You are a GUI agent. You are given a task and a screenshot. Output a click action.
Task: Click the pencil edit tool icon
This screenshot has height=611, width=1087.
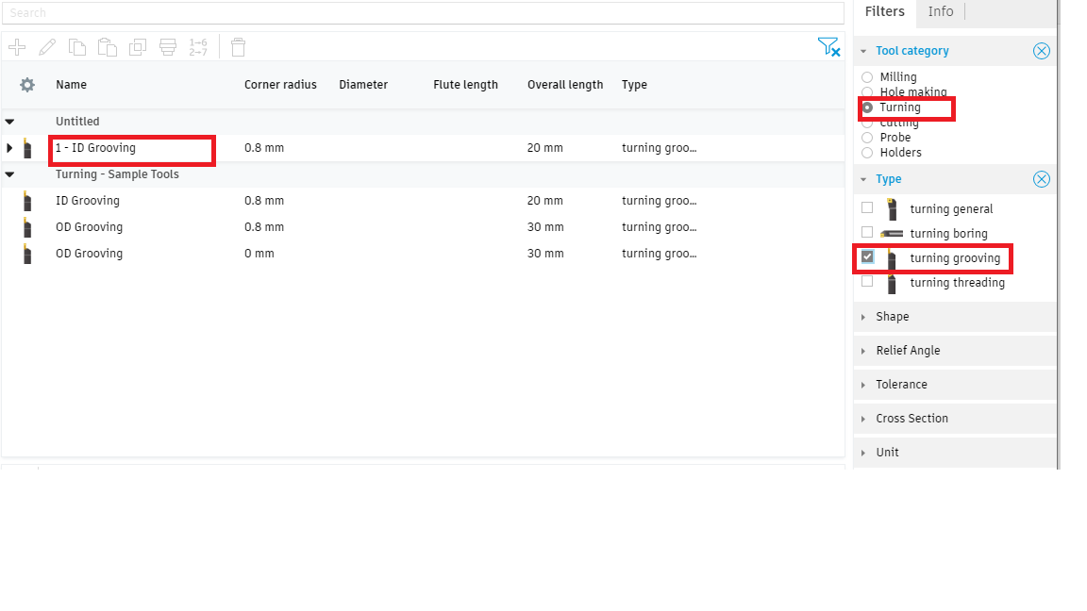47,47
